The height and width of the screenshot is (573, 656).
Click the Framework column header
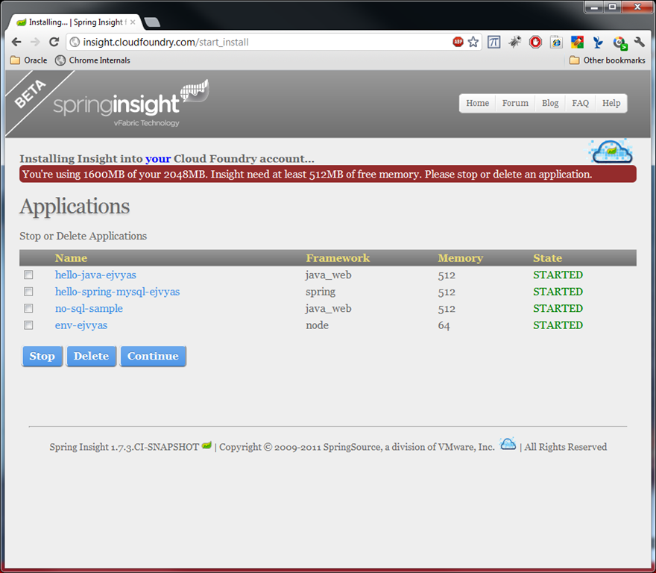(338, 258)
